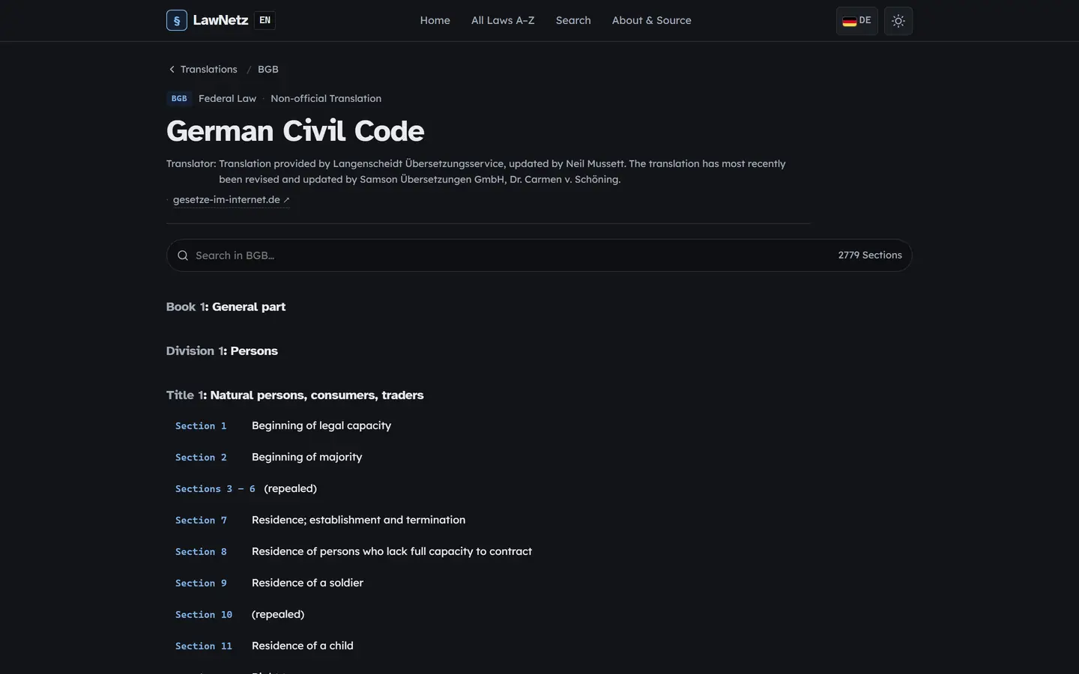Click the 2779 Sections count
This screenshot has height=674, width=1079.
click(x=870, y=255)
